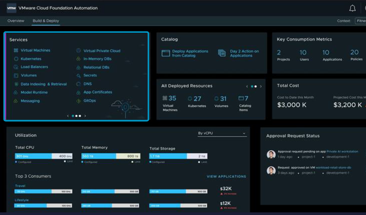
Task: Click the $12K Lifestyle cost value
Action: pos(225,203)
